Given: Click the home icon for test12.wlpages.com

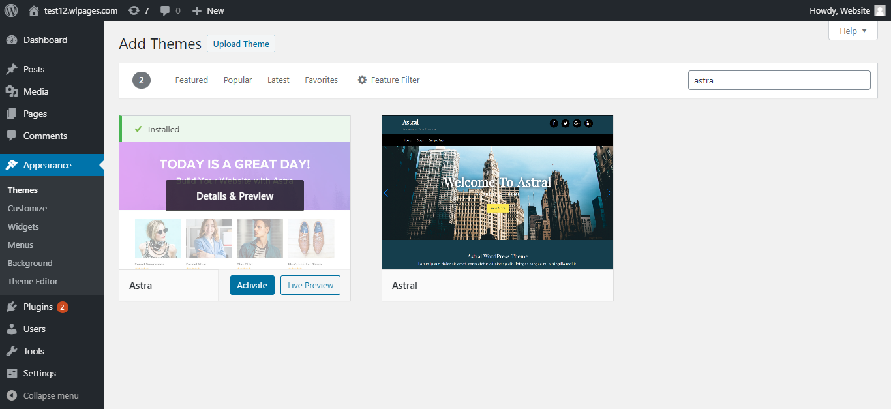Looking at the screenshot, I should [x=34, y=10].
